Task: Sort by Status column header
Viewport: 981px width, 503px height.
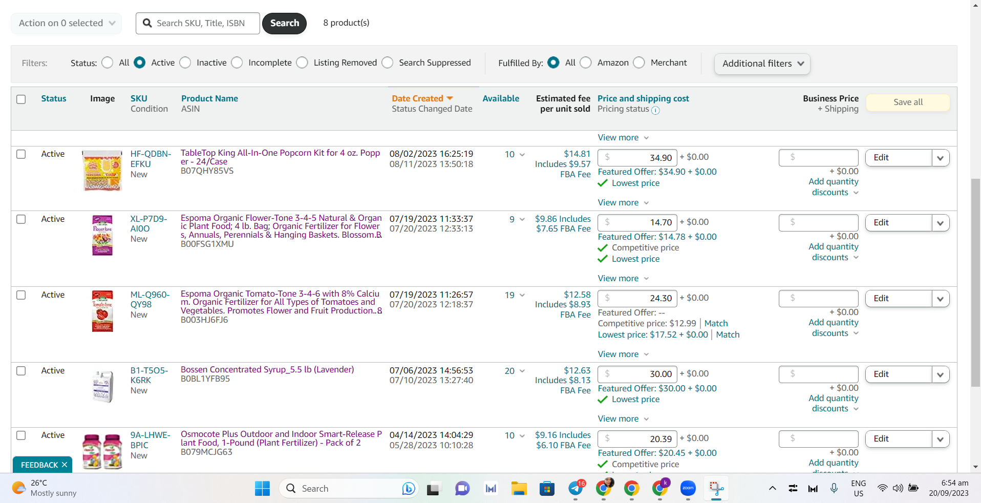Action: point(54,98)
